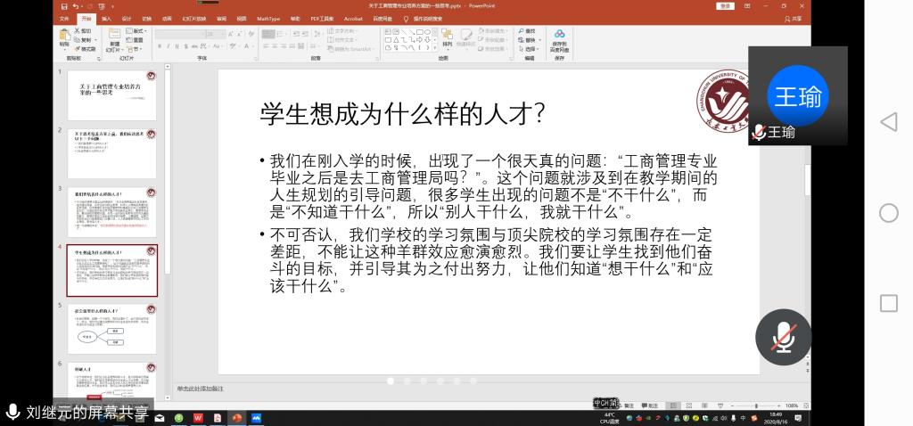Expand the Replace dropdown arrow
913x426 pixels.
click(539, 40)
